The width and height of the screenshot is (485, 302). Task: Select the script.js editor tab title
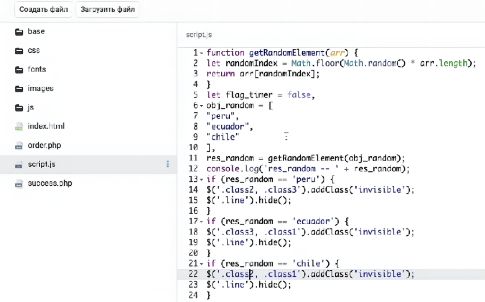point(199,35)
